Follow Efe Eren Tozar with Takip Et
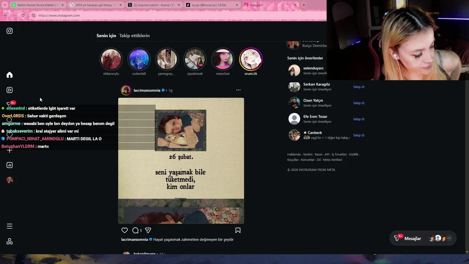This screenshot has height=264, width=469. [x=358, y=119]
